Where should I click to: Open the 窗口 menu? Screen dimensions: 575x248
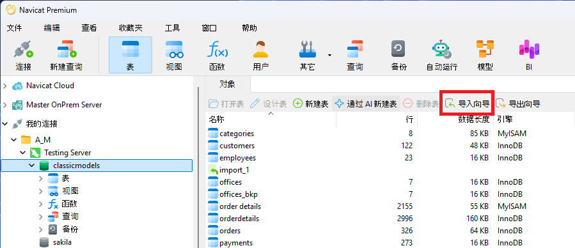[209, 28]
